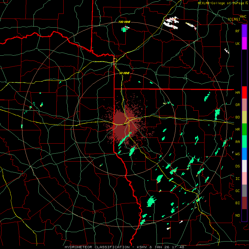This screenshot has width=249, height=249.
Task: Click the HR legend label
Action: tap(237, 129)
